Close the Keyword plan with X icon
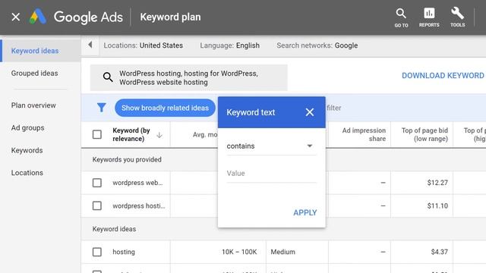 pyautogui.click(x=15, y=17)
